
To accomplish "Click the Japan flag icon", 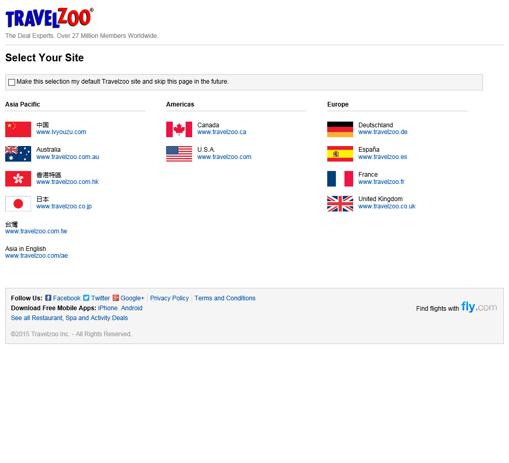I will [x=18, y=204].
